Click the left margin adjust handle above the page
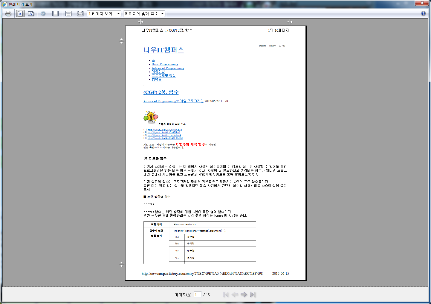The height and width of the screenshot is (304, 431). point(140,22)
